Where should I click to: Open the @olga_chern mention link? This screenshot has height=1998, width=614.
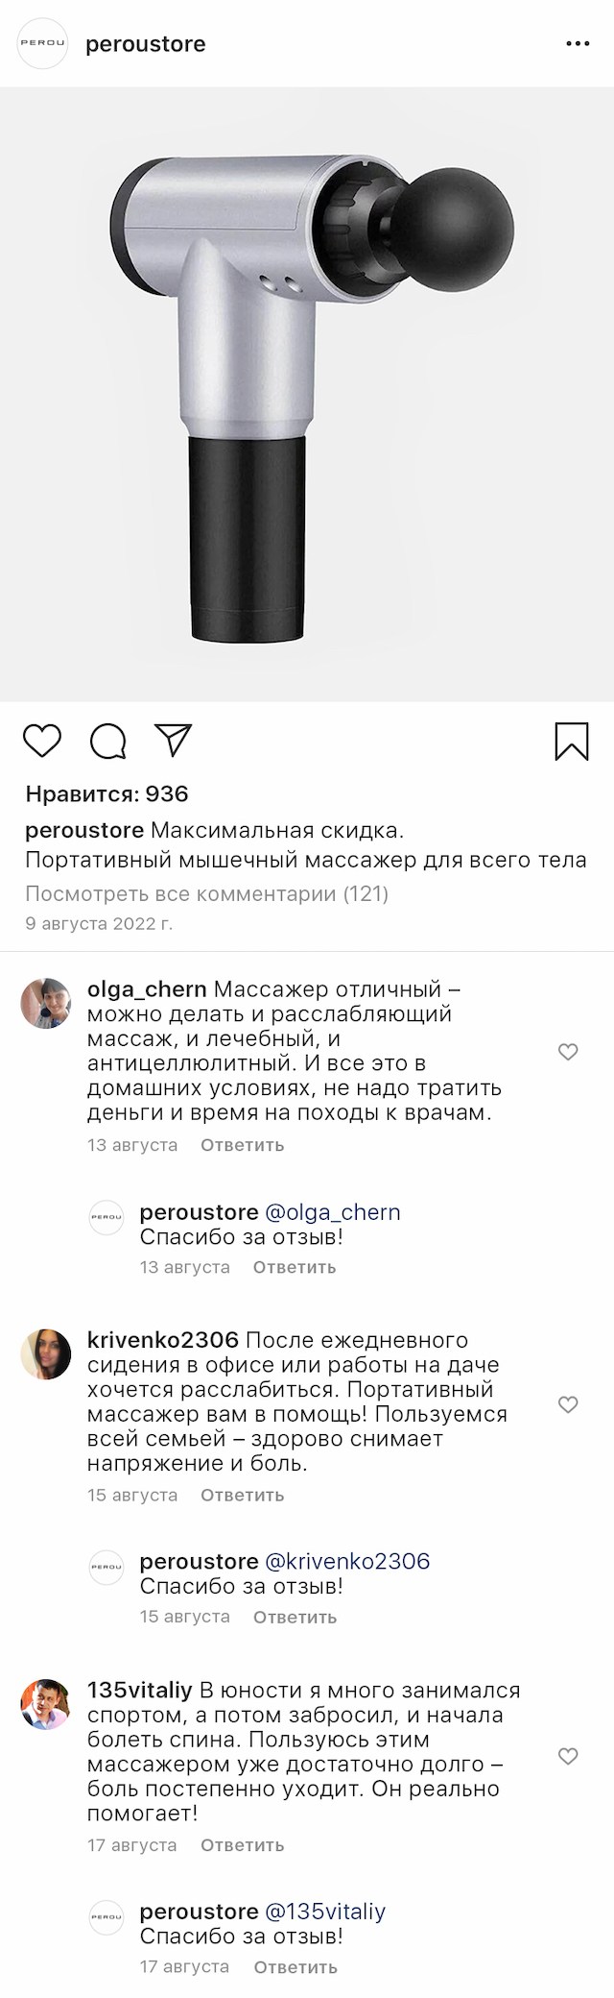pyautogui.click(x=332, y=1212)
